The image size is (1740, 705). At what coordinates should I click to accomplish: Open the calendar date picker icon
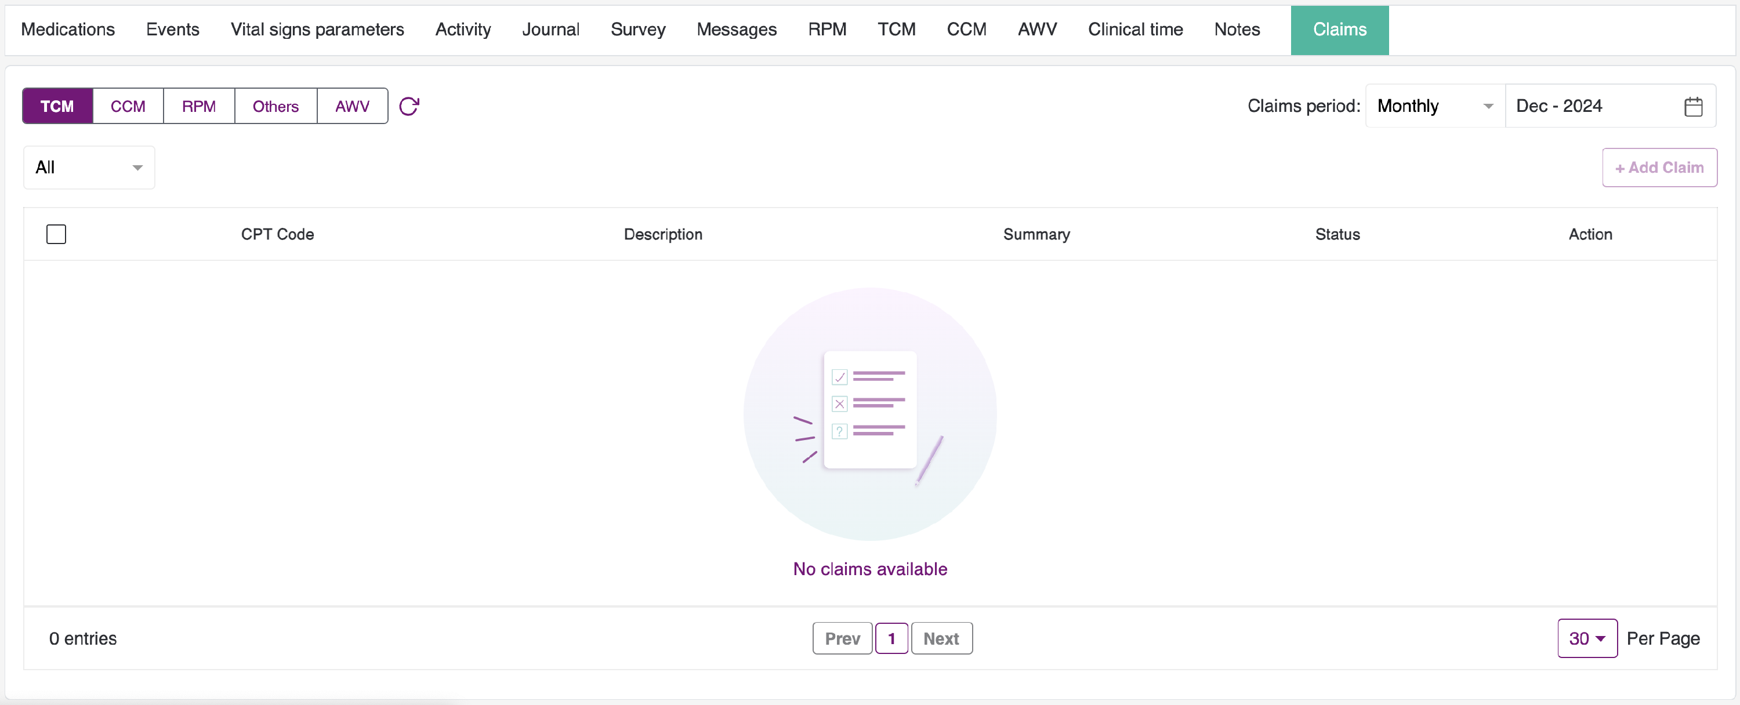click(x=1692, y=106)
